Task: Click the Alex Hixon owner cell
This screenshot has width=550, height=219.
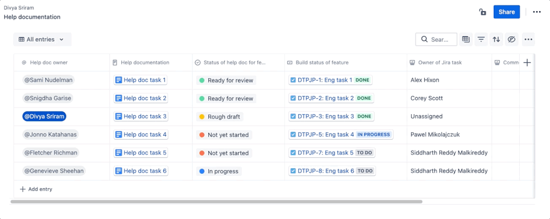Action: [449, 80]
